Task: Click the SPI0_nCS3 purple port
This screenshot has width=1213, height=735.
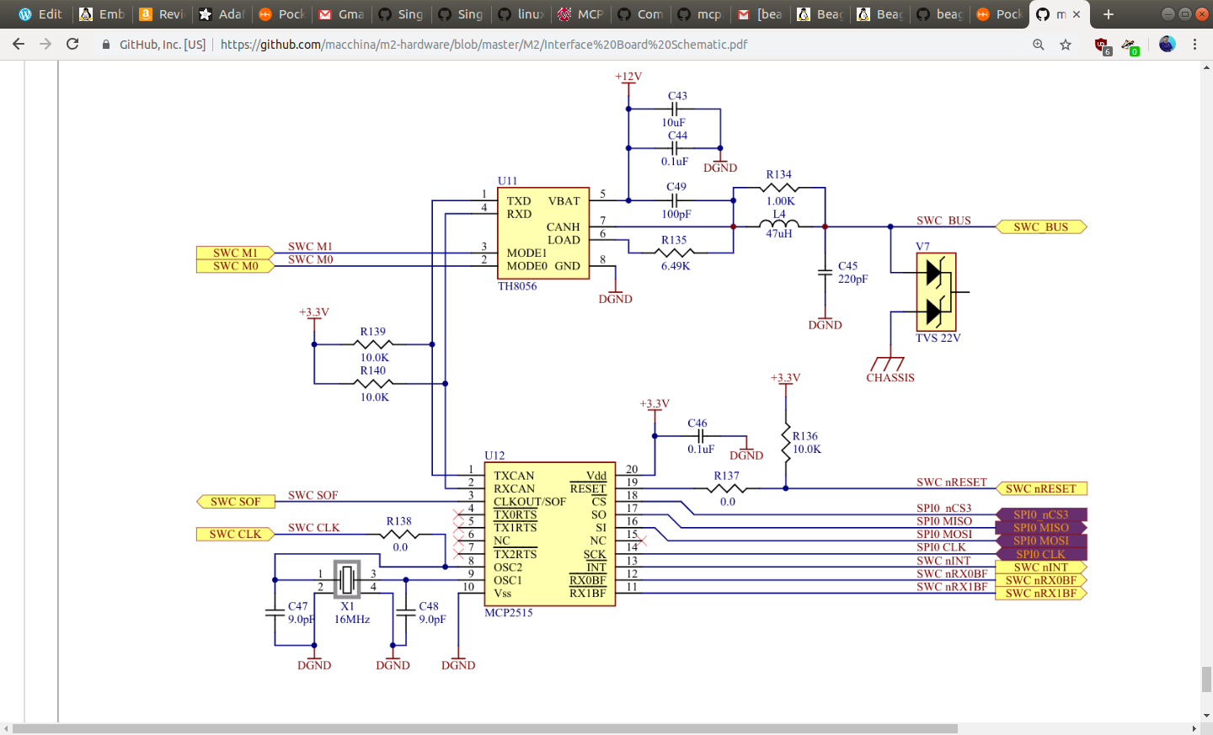Action: 1041,514
